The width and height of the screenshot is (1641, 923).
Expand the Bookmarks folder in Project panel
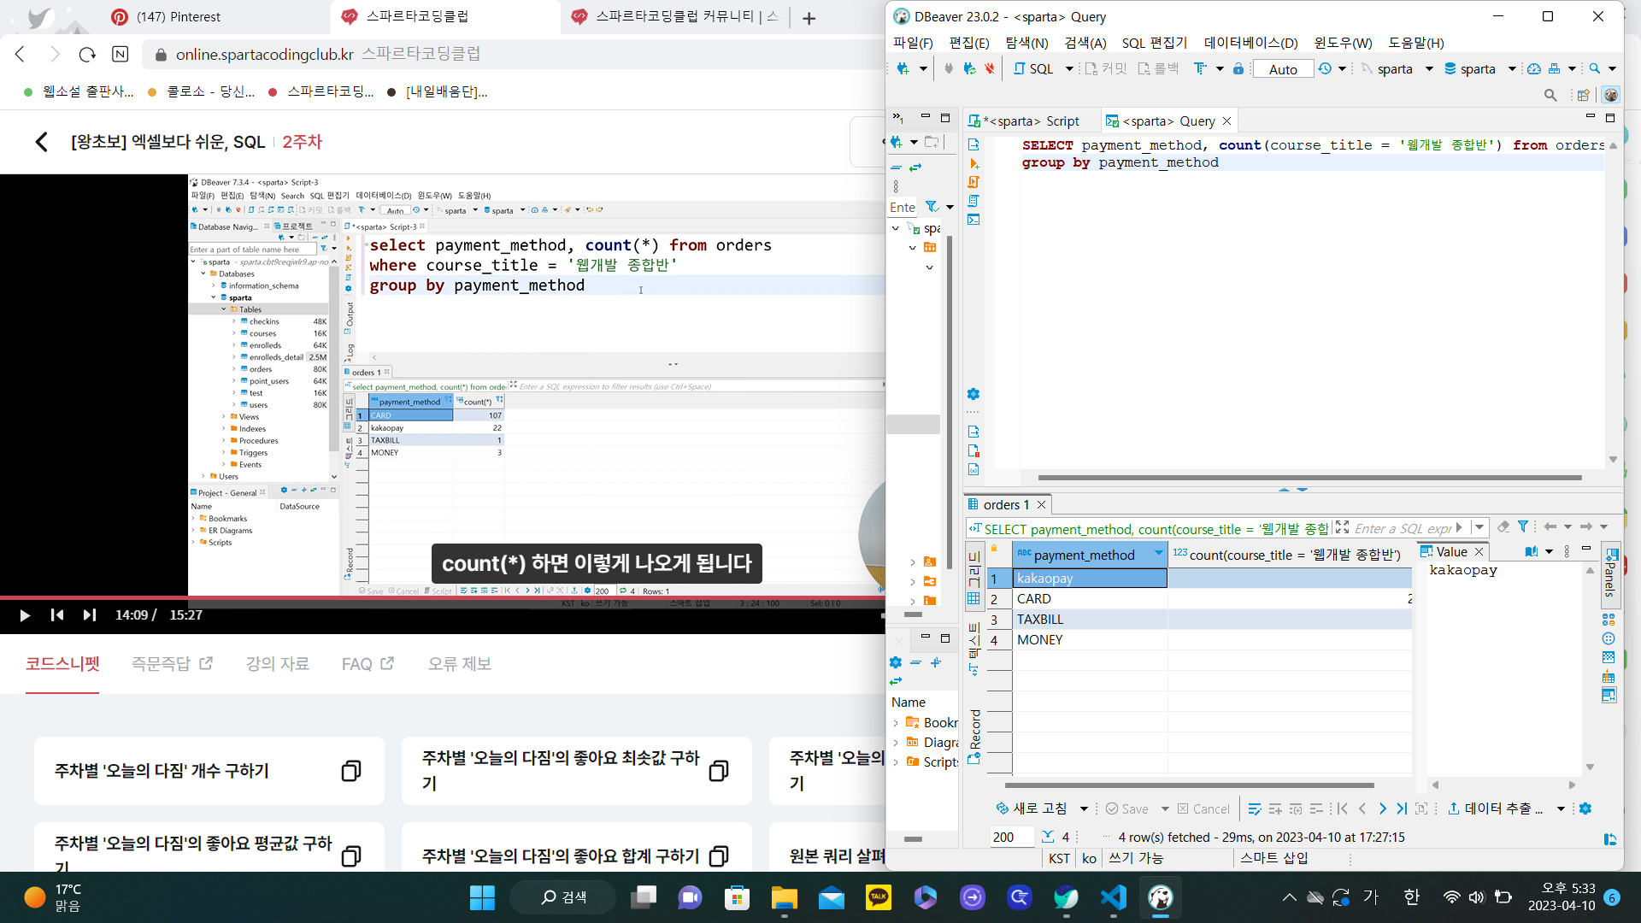point(896,722)
